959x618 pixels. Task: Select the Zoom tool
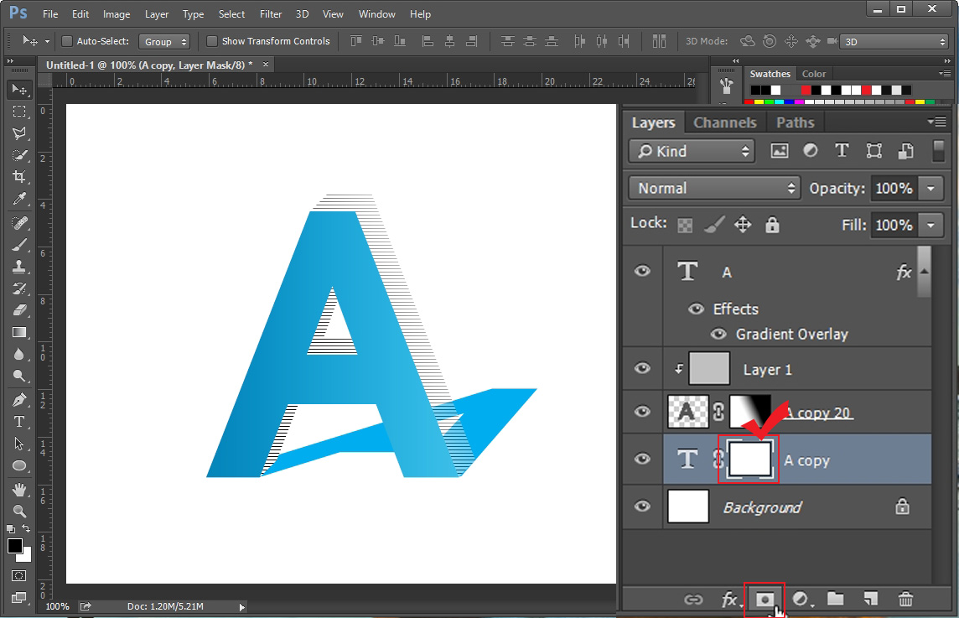point(19,511)
